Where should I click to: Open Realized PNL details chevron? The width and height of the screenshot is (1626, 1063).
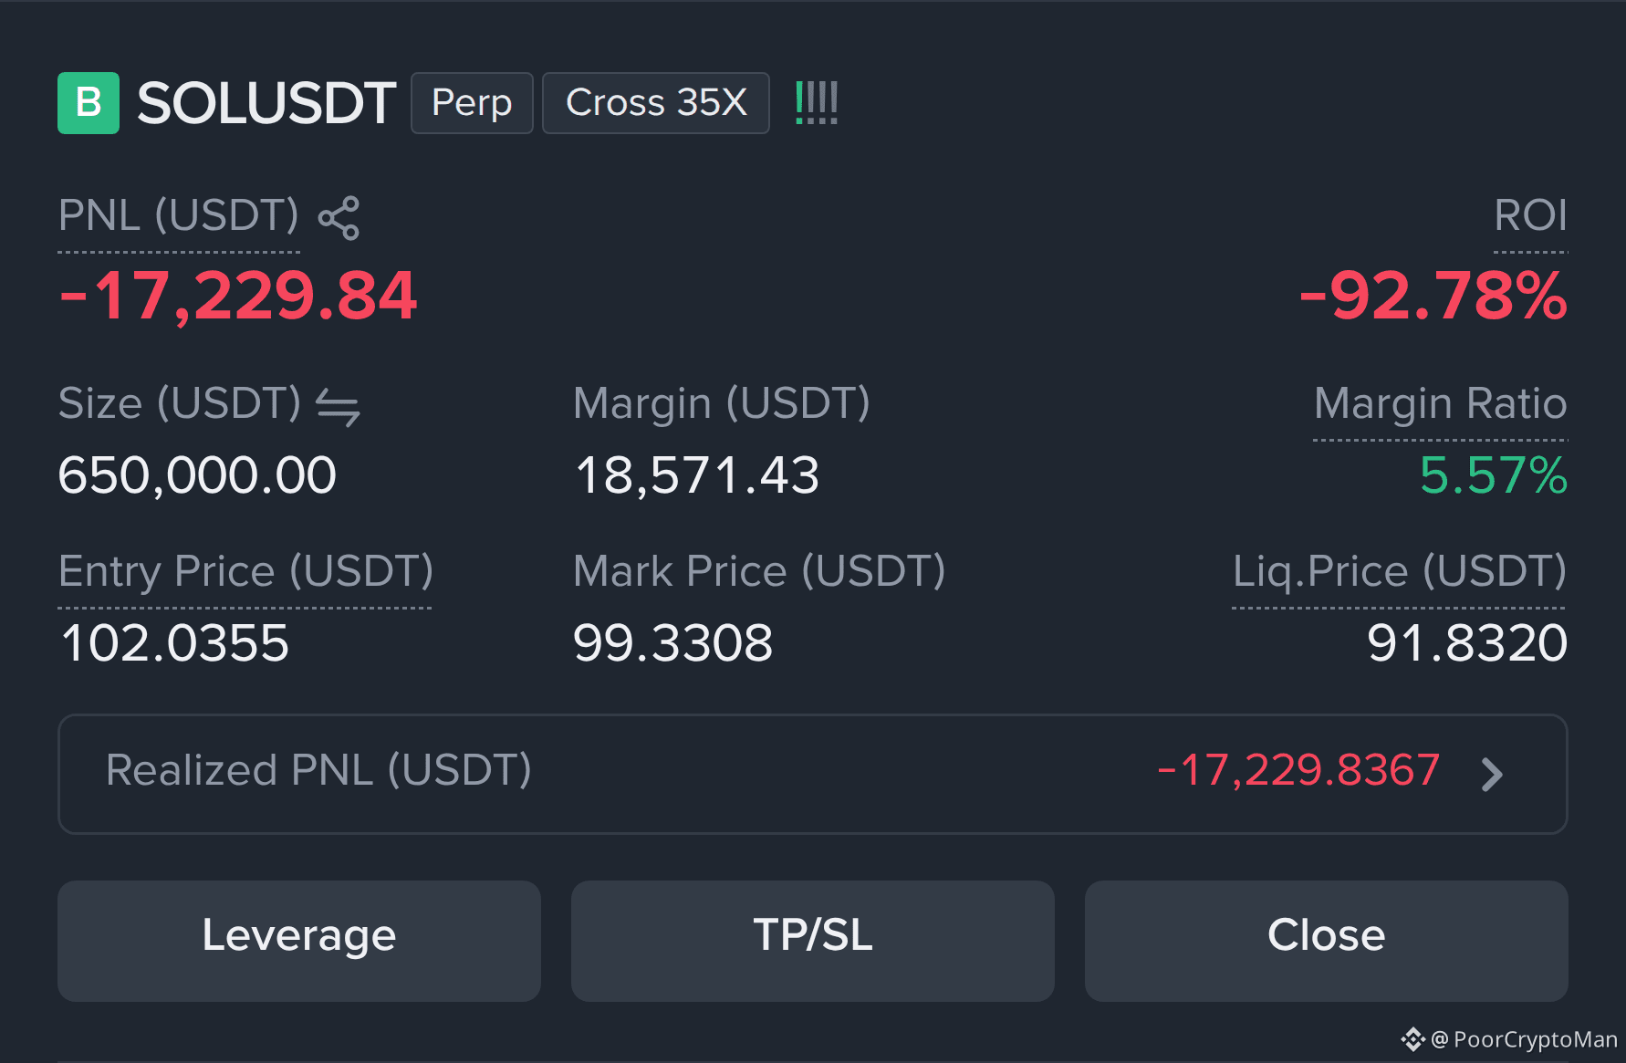point(1492,775)
